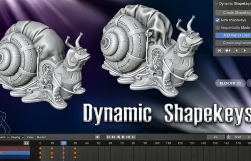Select keyframe at frame 0 in red row

click(40, 149)
